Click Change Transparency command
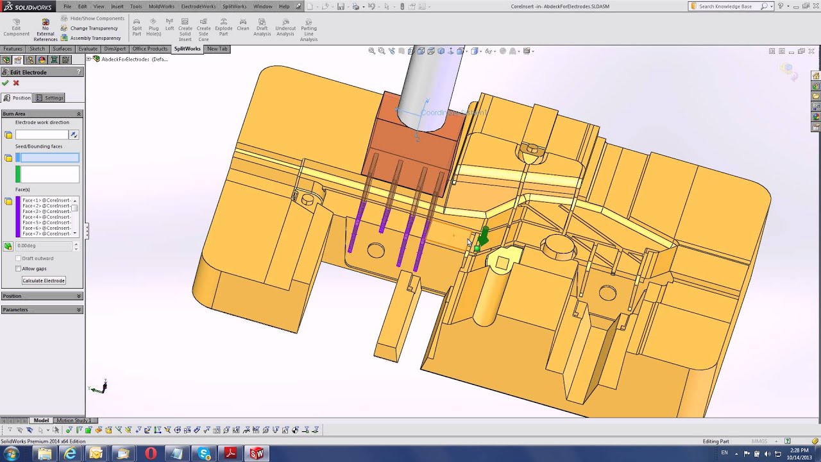The height and width of the screenshot is (462, 821). (89, 28)
